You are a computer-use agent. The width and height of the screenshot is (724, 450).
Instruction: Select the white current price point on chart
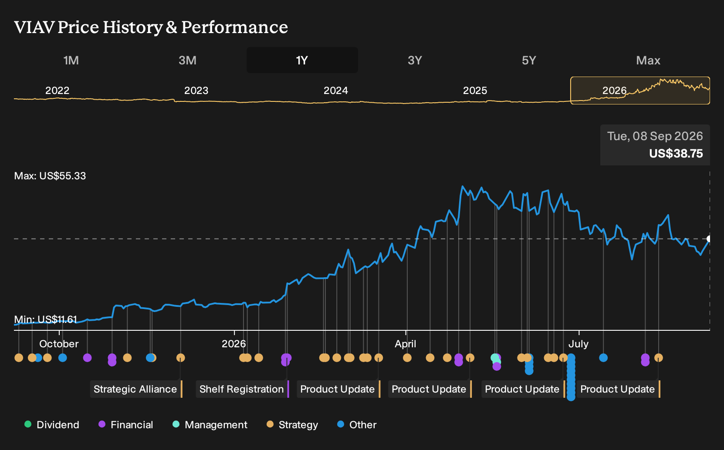click(x=710, y=239)
